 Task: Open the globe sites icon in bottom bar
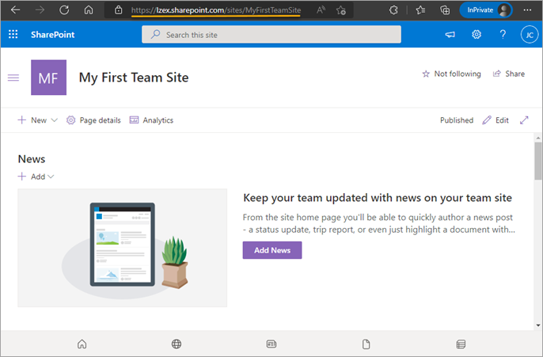click(177, 344)
